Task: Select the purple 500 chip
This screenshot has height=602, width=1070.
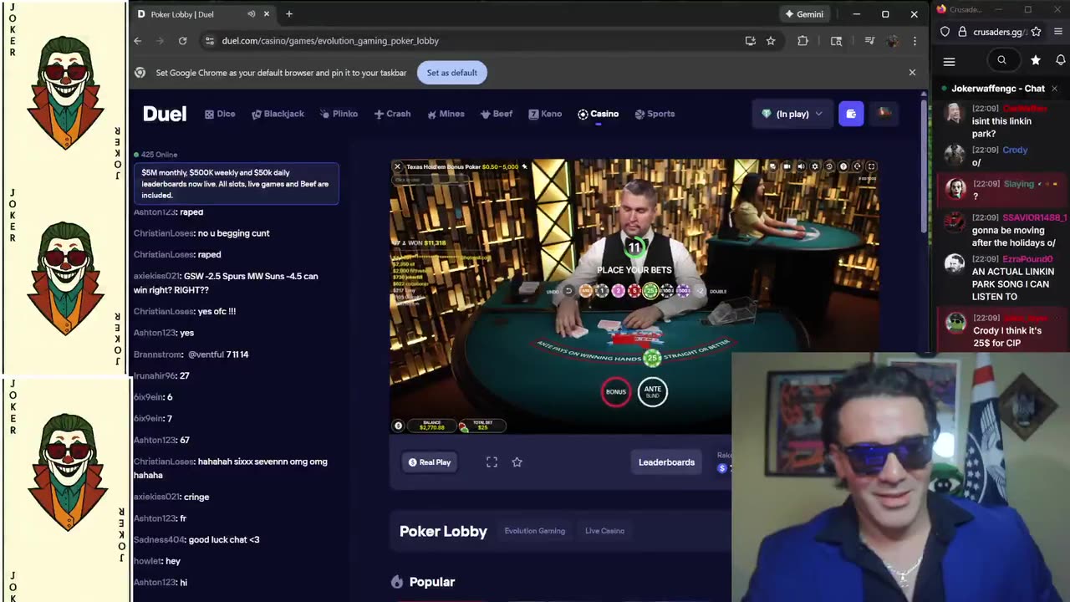Action: [x=683, y=291]
